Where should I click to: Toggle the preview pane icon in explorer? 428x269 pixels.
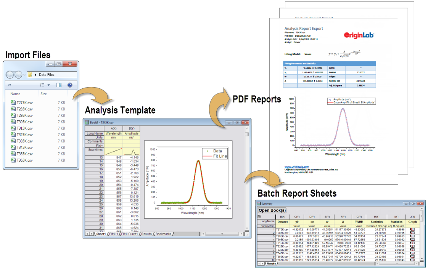[x=59, y=85]
